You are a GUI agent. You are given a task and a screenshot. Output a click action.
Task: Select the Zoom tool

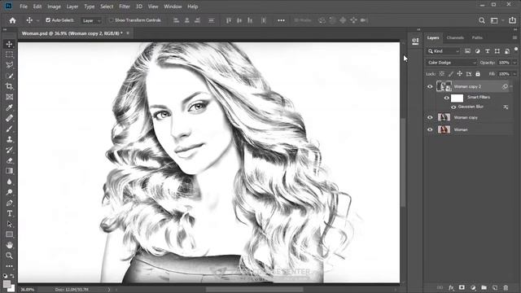[x=9, y=256]
